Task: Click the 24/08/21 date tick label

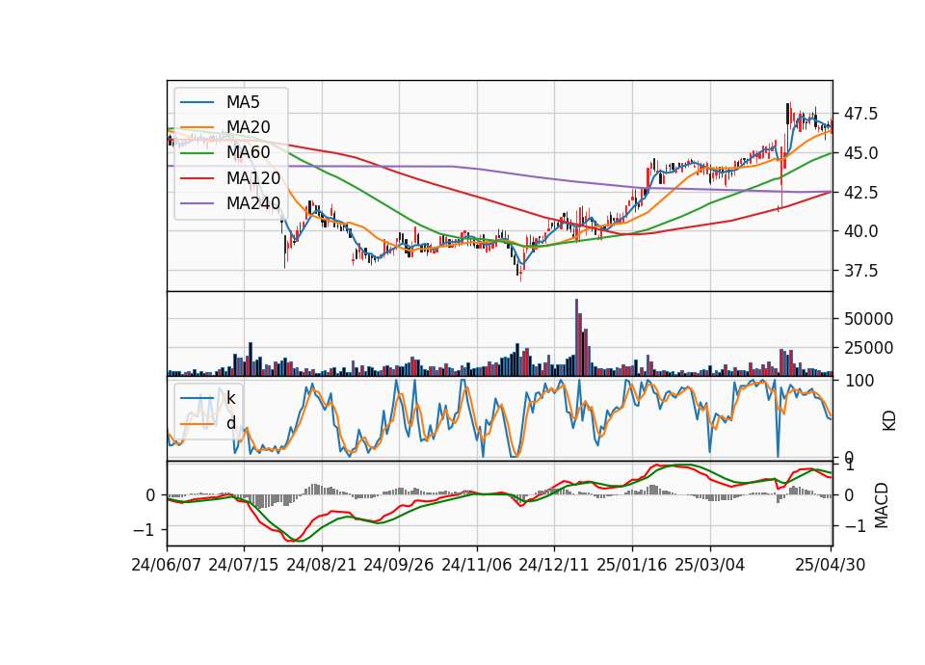Action: (322, 565)
